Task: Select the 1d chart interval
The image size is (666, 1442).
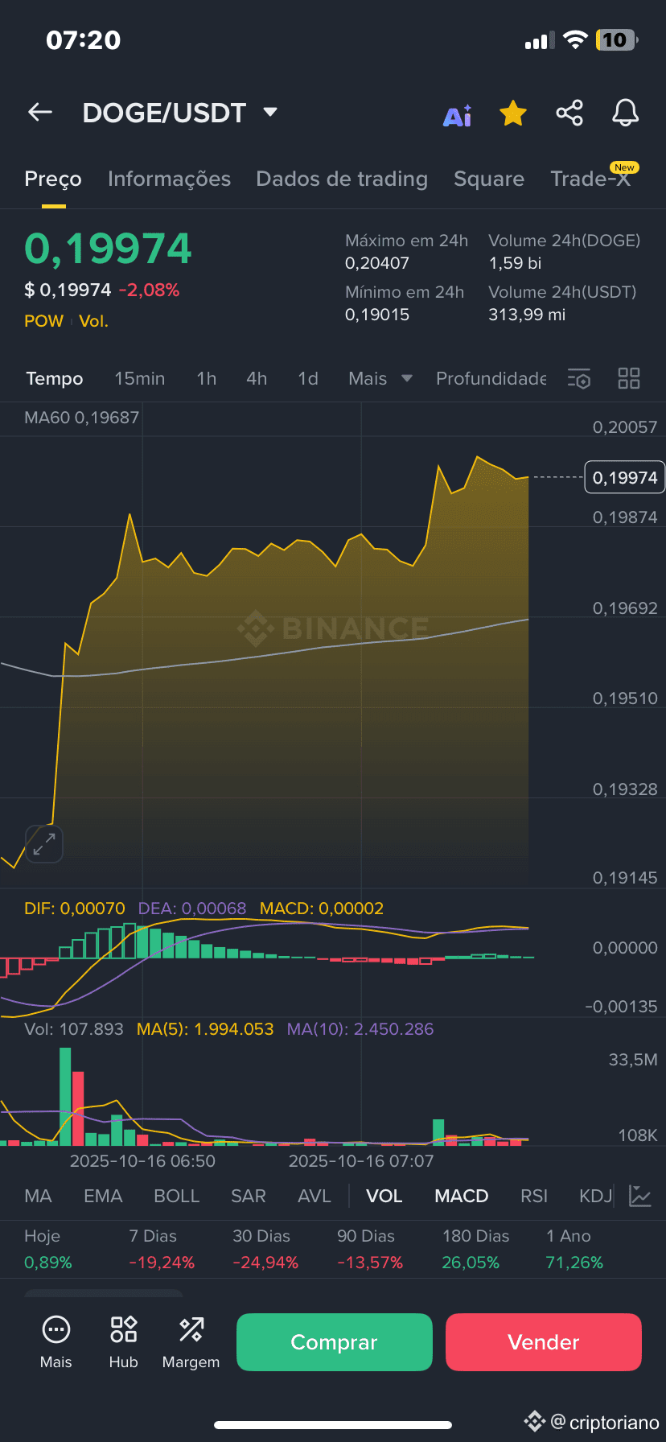Action: [308, 378]
